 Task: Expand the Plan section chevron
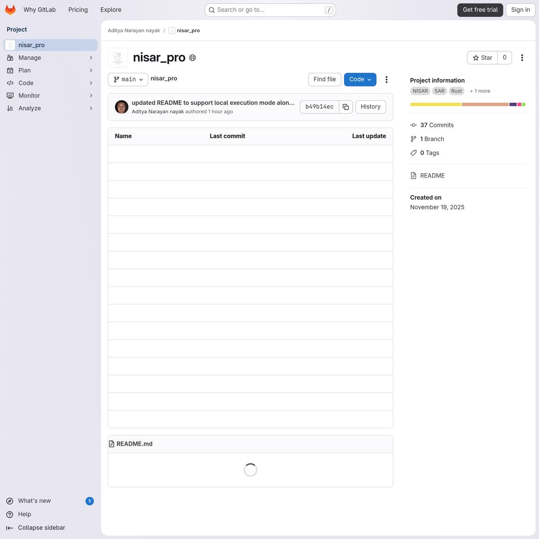click(91, 71)
